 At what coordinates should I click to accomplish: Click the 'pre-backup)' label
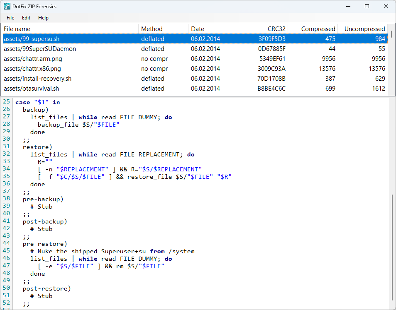pos(43,199)
